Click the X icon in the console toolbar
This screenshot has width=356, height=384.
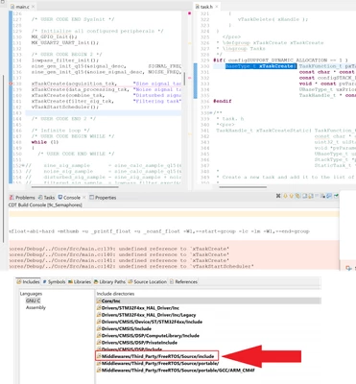tap(278, 196)
